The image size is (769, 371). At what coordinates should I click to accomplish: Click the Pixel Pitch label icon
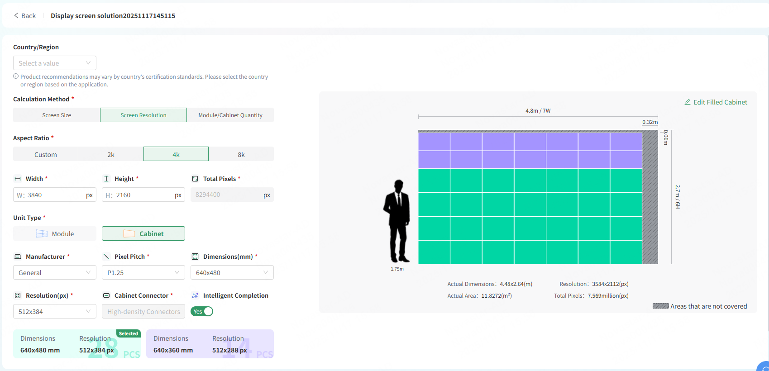coord(106,257)
